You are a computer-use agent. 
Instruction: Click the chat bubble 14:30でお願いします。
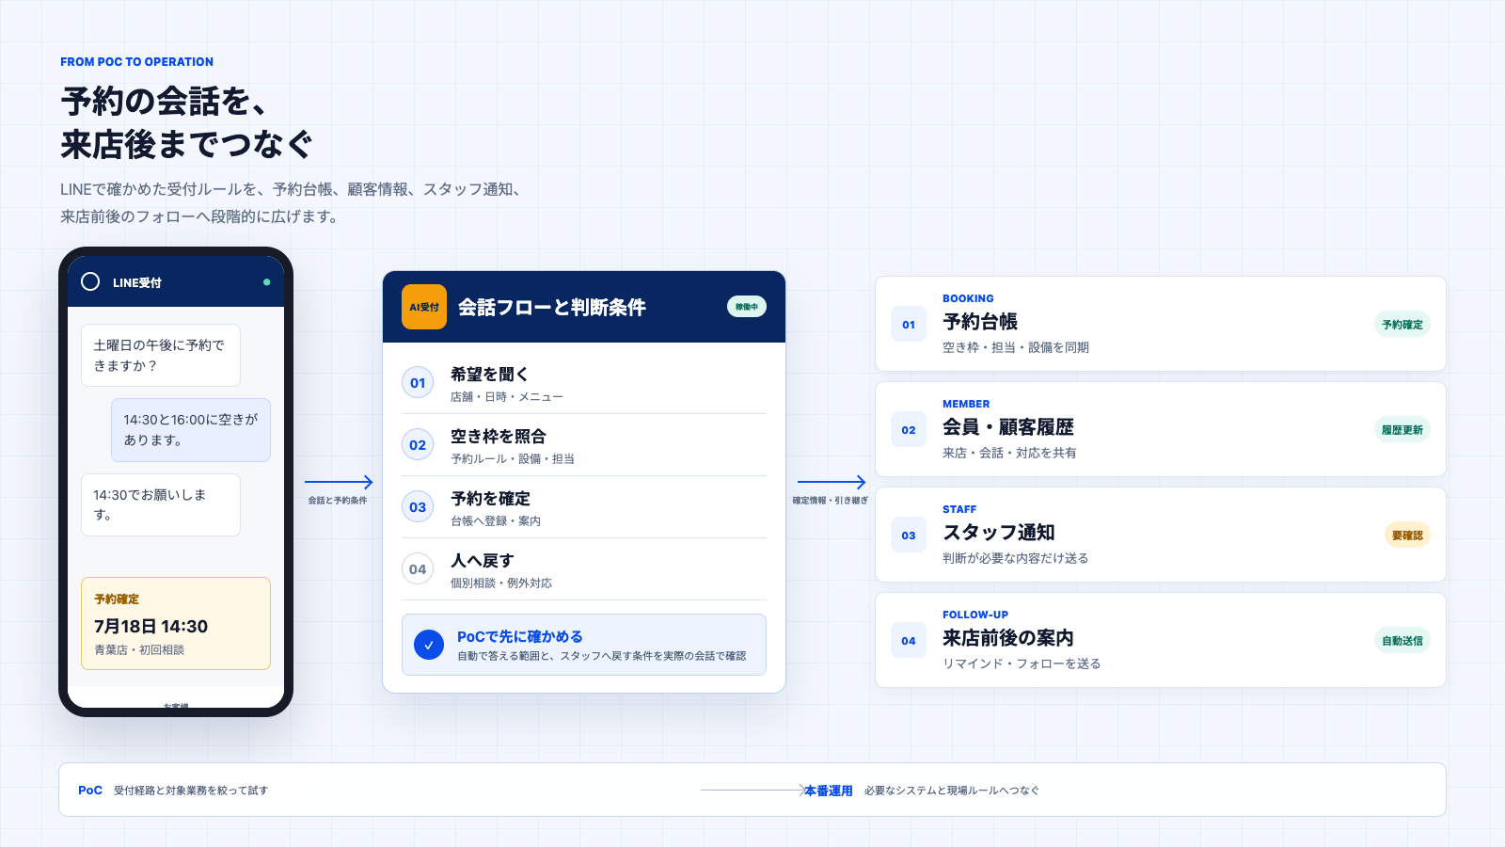[161, 504]
